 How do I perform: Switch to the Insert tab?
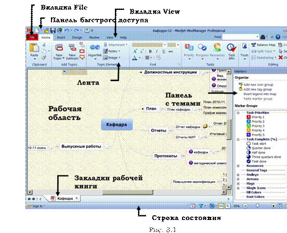61,37
